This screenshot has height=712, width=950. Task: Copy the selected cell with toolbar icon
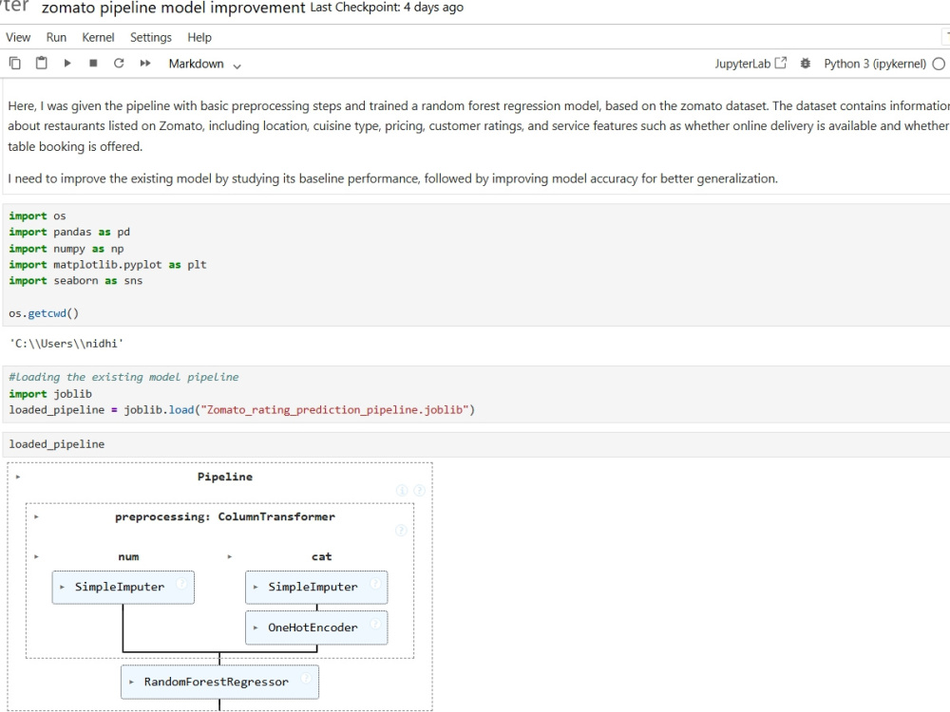[15, 63]
